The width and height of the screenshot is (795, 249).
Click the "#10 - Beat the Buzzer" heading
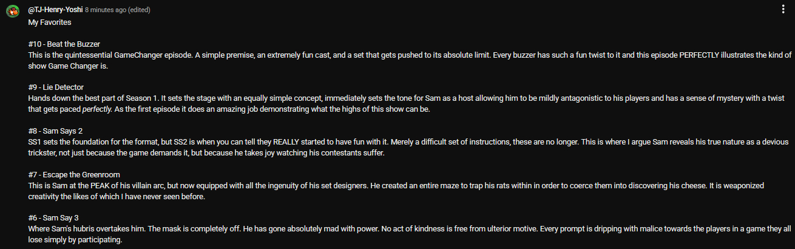pyautogui.click(x=64, y=44)
